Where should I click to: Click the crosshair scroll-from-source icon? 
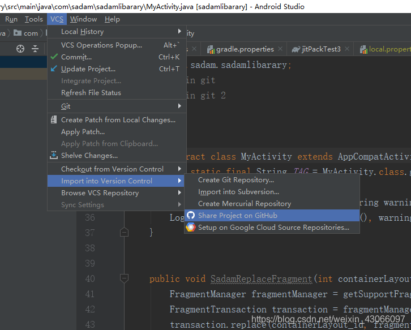20,49
